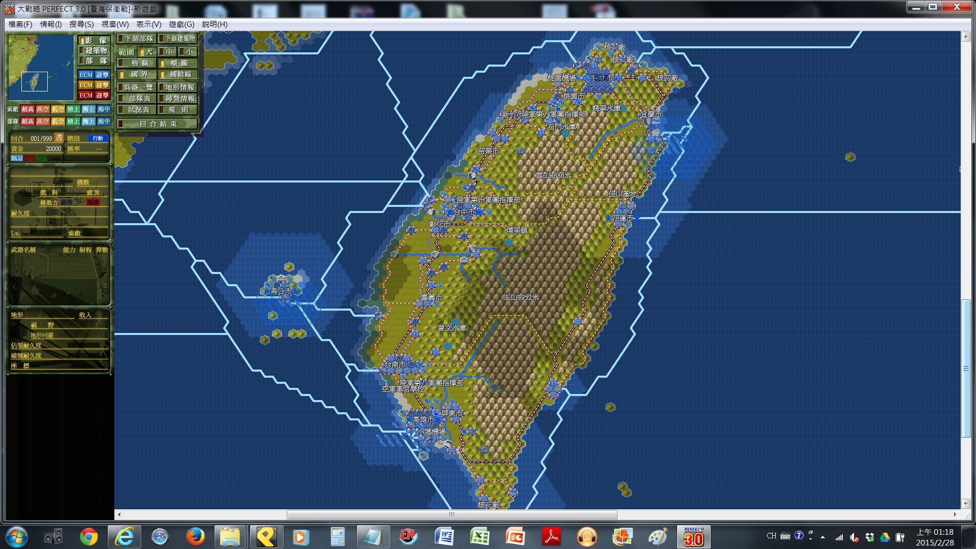Click the vertical scrollbar down arrow
Image resolution: width=976 pixels, height=549 pixels.
point(966,503)
